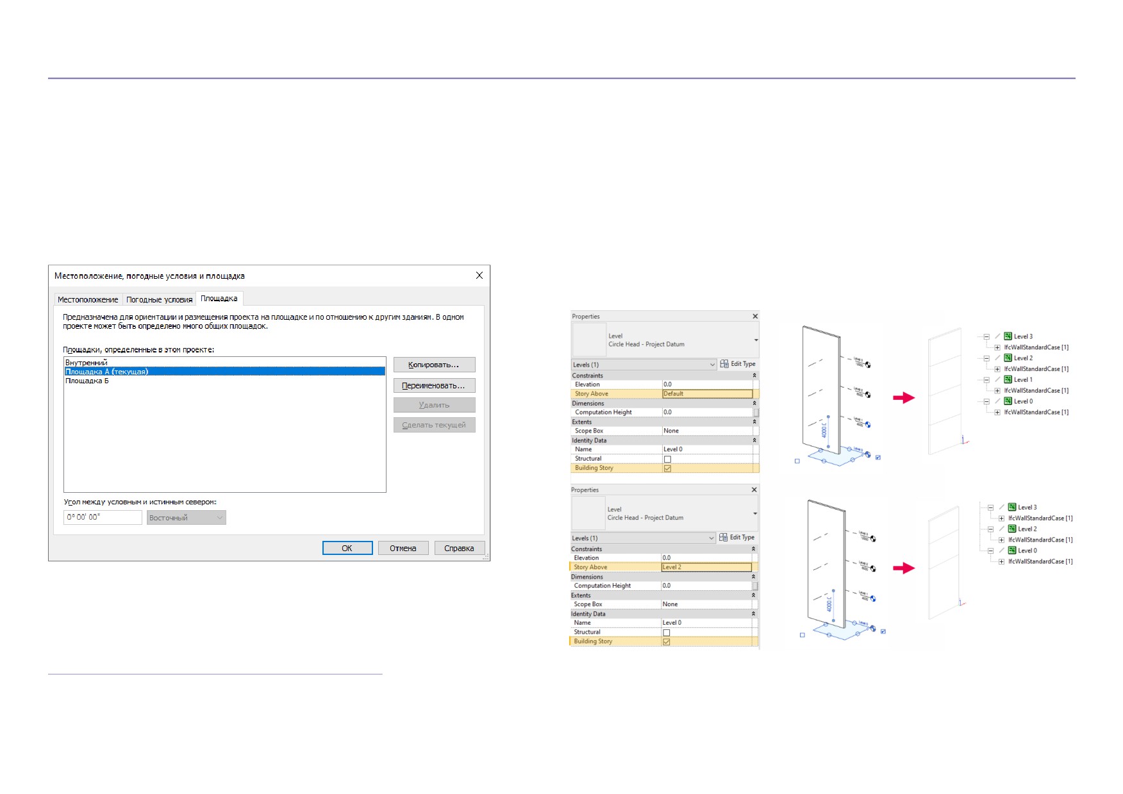Collapse the Level 1 node in the IFC tree
This screenshot has width=1123, height=794.
(987, 380)
